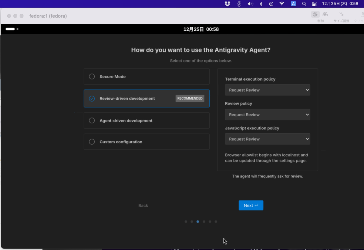This screenshot has height=250, width=364.
Task: Jump to first setup page dot
Action: pyautogui.click(x=186, y=222)
